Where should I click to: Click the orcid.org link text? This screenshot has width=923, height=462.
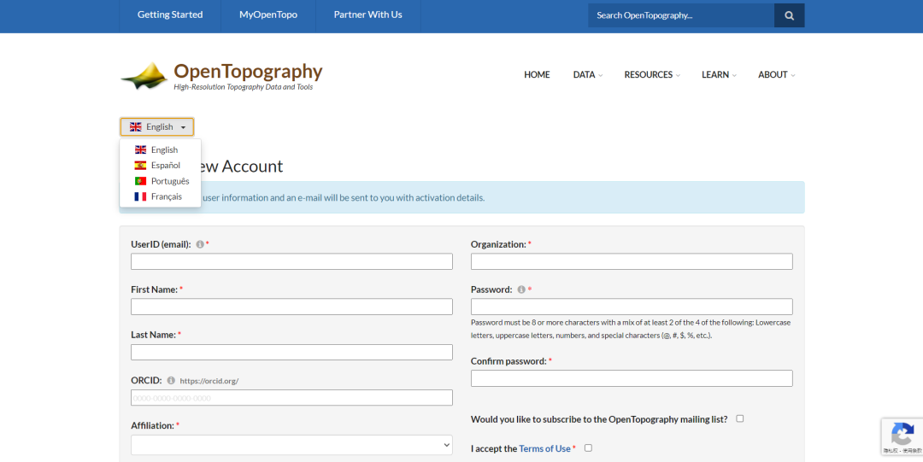(x=209, y=381)
